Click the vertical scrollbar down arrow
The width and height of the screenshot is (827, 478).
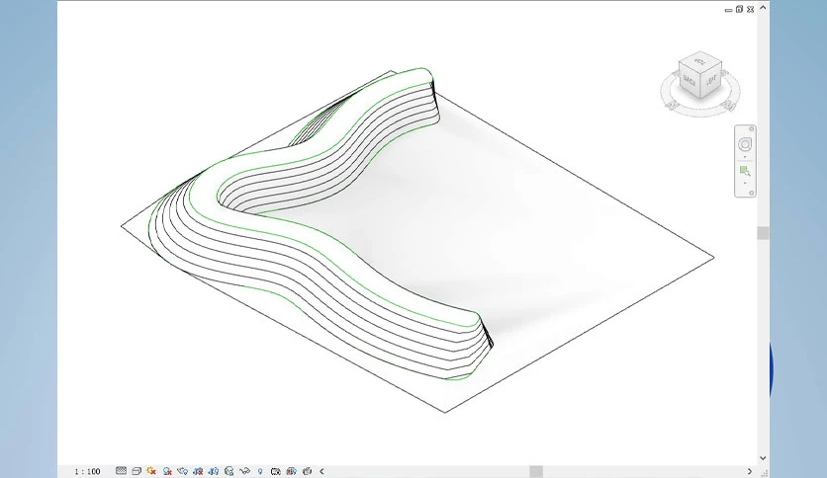tap(763, 458)
